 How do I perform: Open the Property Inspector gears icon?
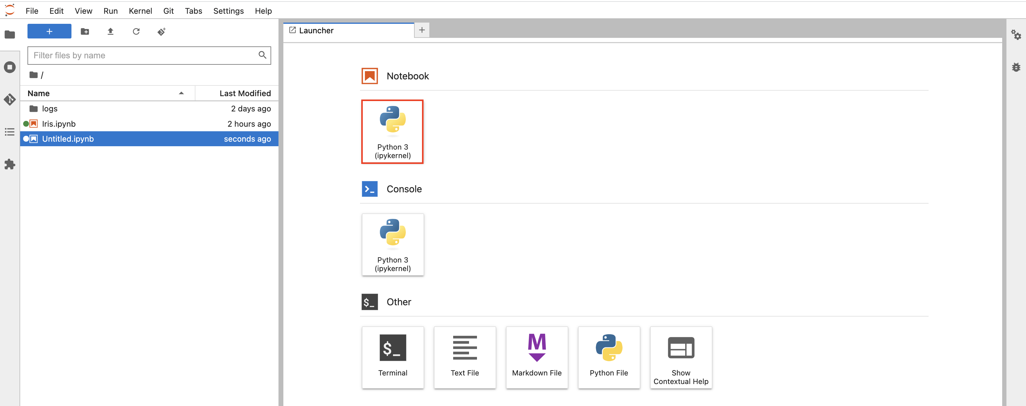click(x=1016, y=35)
